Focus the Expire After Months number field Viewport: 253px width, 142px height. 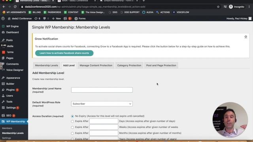[x=104, y=133]
